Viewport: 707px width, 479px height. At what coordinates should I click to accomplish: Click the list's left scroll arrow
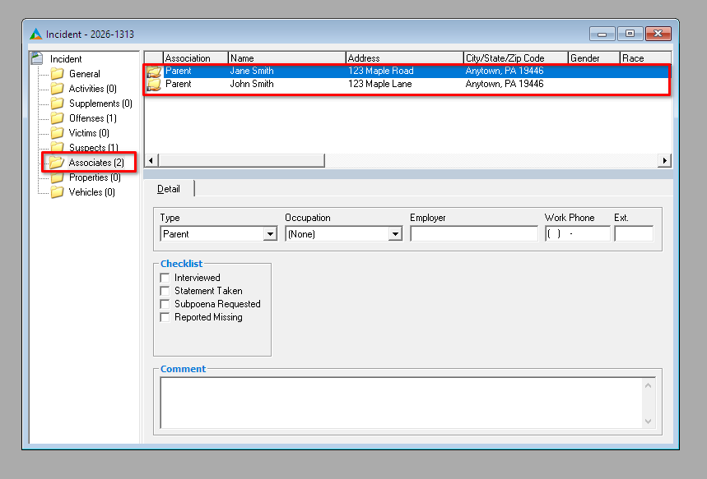click(151, 161)
